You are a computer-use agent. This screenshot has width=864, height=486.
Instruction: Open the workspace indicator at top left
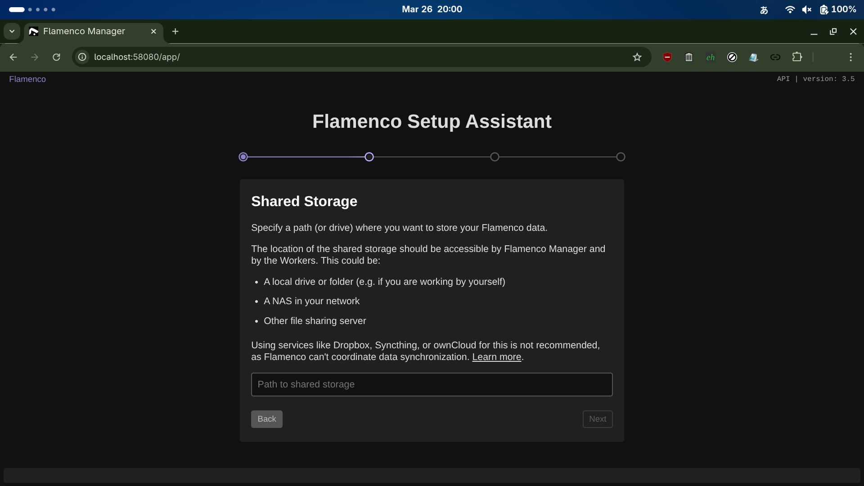[32, 9]
